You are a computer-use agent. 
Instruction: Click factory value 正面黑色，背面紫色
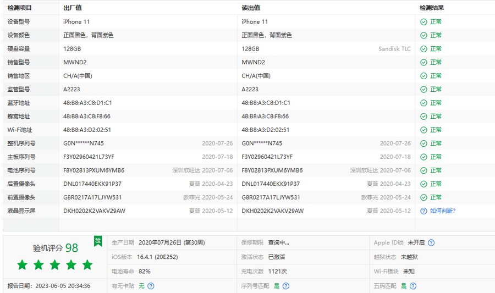[x=89, y=35]
